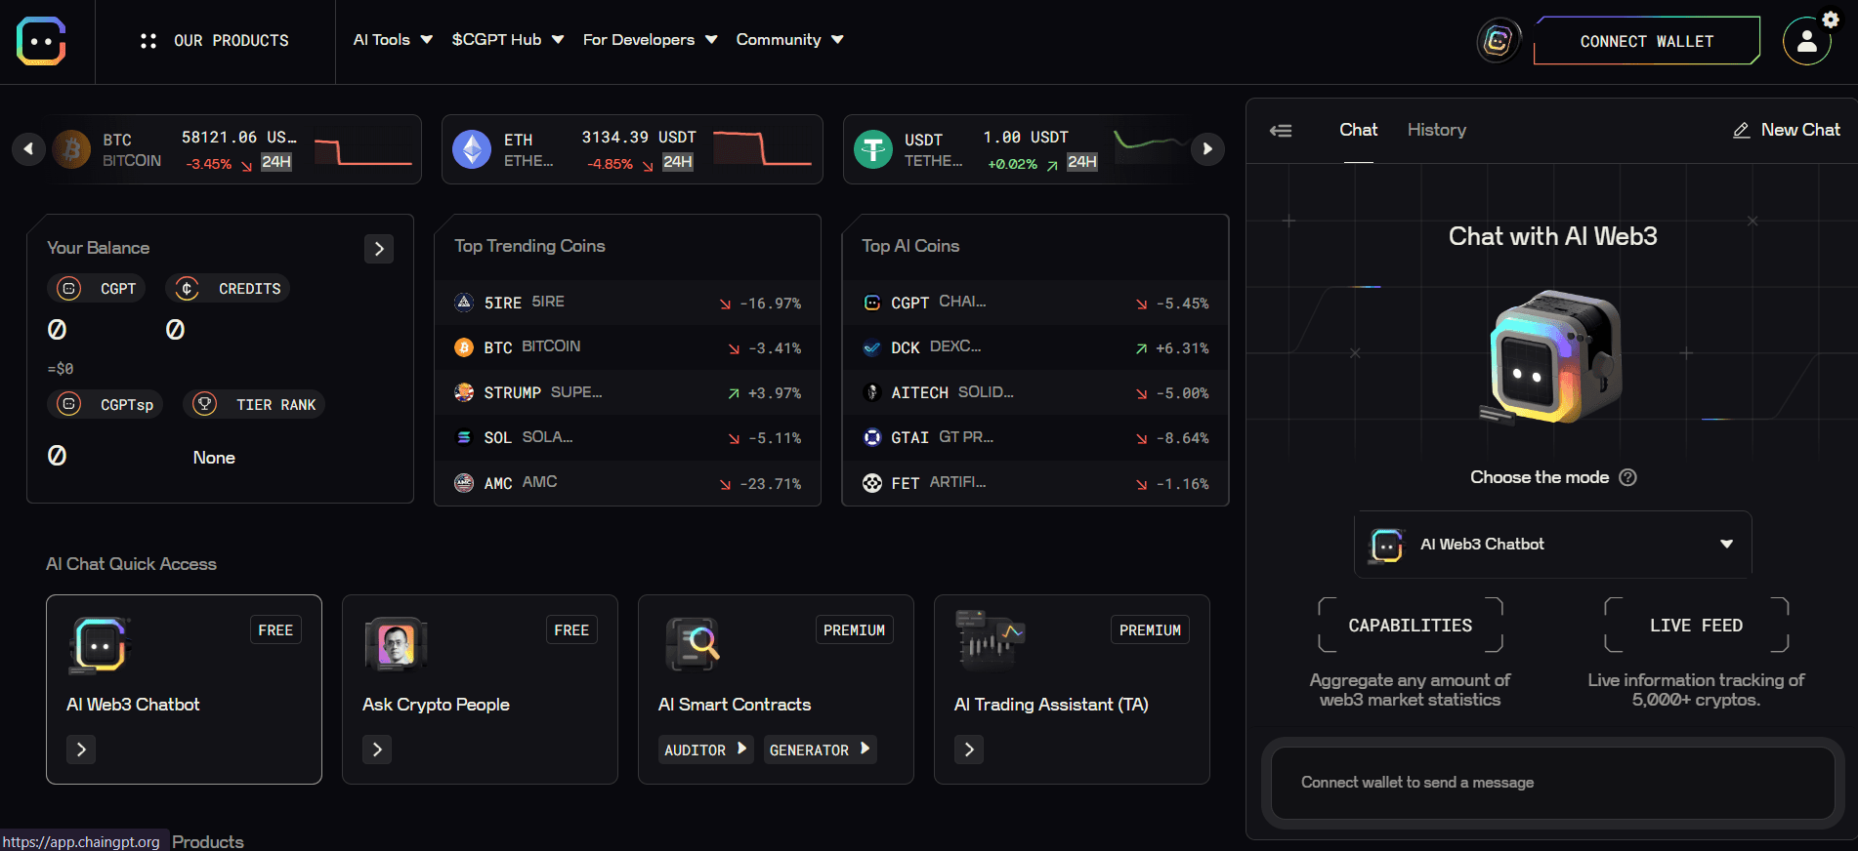Click the FREE badge on AI Web3 Chatbot

pyautogui.click(x=275, y=630)
